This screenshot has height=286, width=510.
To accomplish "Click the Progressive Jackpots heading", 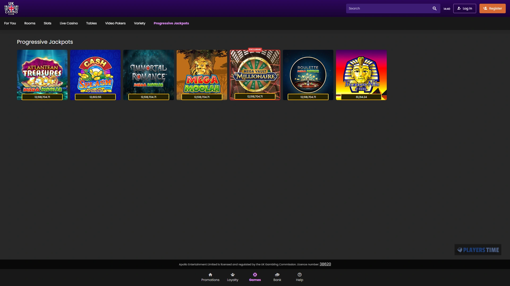I will click(45, 42).
